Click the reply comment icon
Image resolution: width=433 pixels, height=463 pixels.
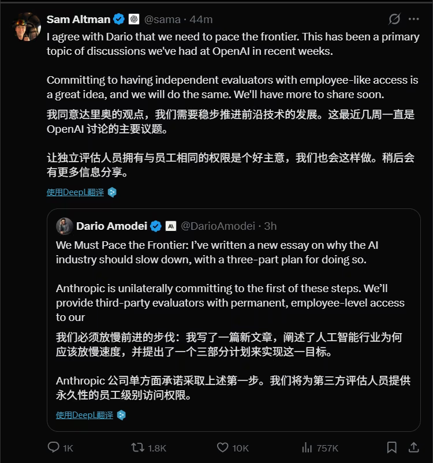[54, 447]
